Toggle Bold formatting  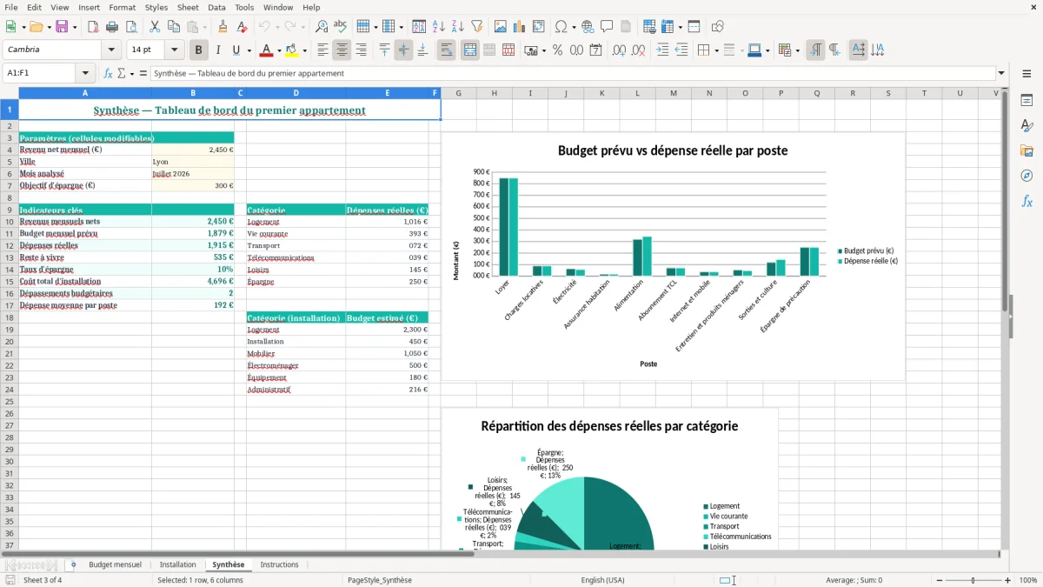click(199, 50)
